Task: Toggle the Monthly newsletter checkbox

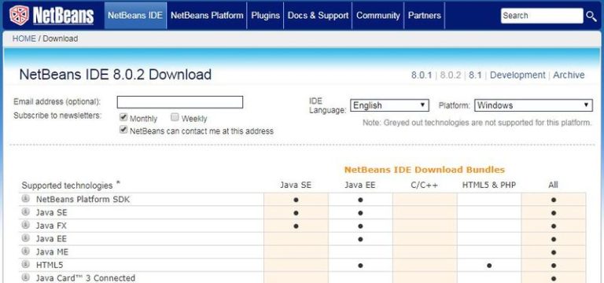Action: coord(123,117)
